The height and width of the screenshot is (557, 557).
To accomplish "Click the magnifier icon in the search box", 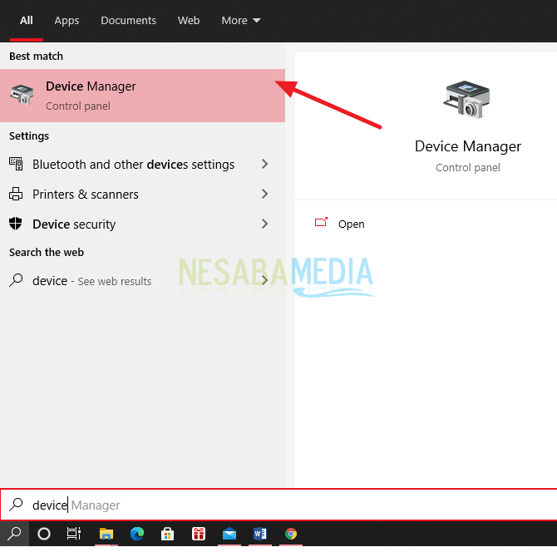I will point(16,505).
